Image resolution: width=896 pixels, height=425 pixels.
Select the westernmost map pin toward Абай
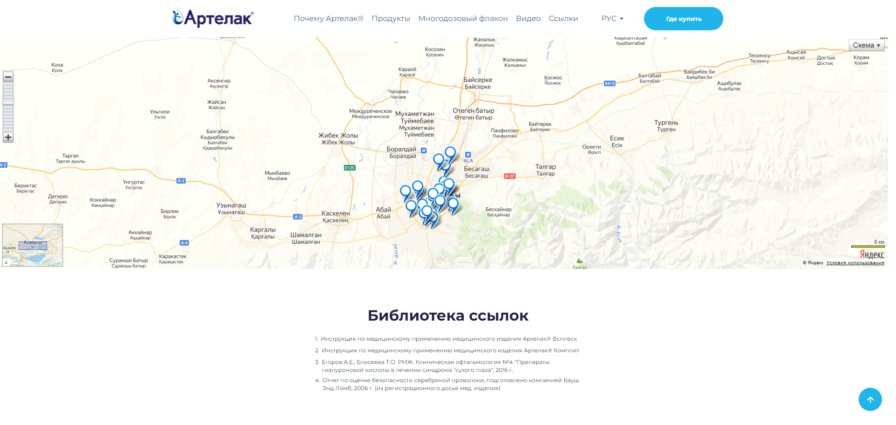[406, 192]
